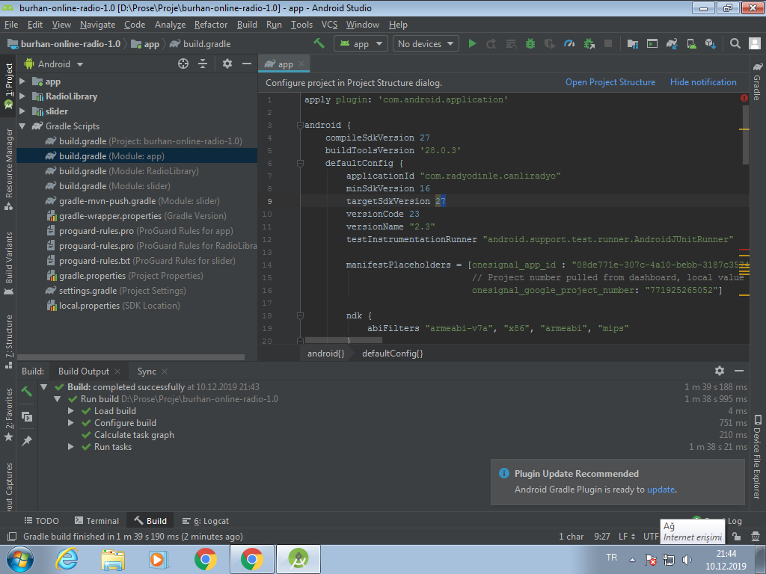
Task: Click the Debug app bug icon
Action: (x=530, y=43)
